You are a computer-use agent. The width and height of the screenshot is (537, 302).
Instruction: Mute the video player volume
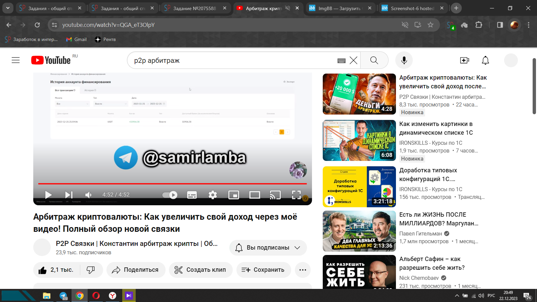[88, 195]
